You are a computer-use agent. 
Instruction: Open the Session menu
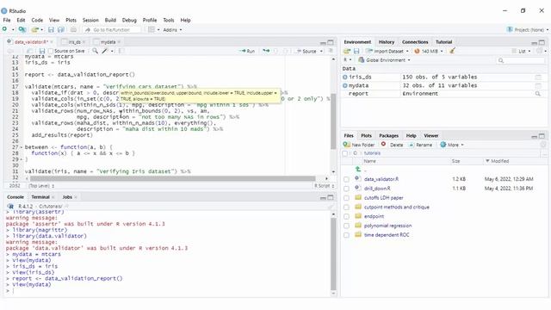[90, 20]
